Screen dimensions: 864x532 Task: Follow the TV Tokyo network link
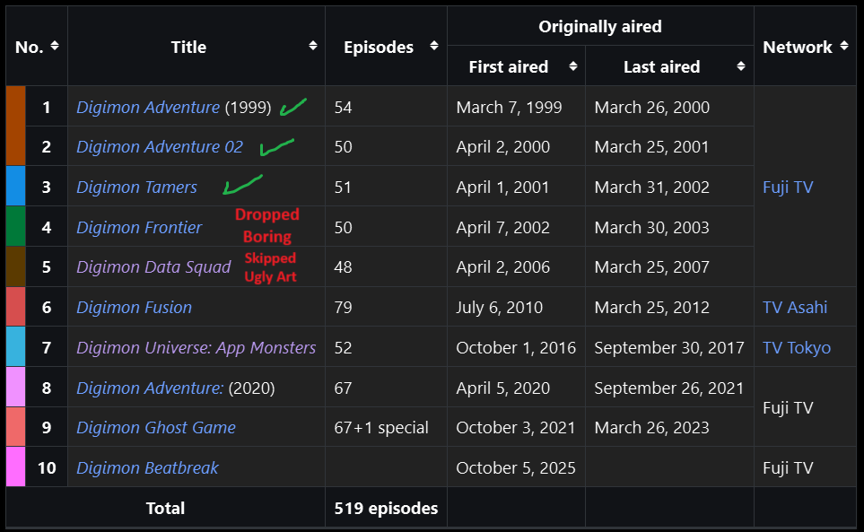pos(797,347)
